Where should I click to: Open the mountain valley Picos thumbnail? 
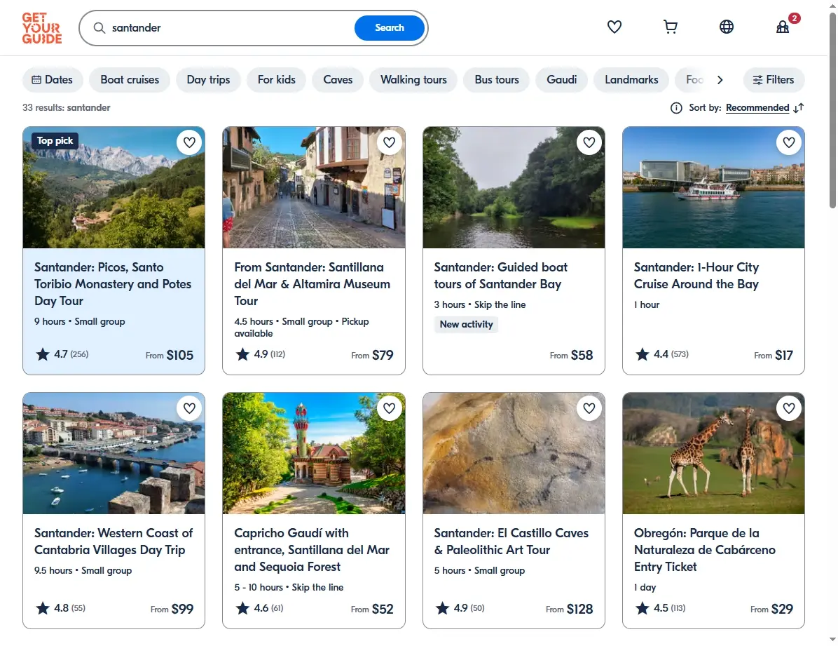[114, 187]
